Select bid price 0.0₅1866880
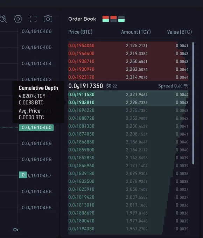 (x=82, y=142)
